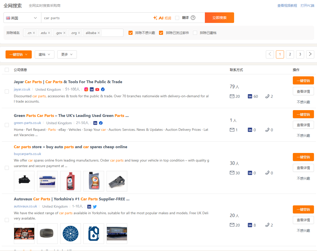Click Jayar's email contacts envelope icon

[232, 96]
